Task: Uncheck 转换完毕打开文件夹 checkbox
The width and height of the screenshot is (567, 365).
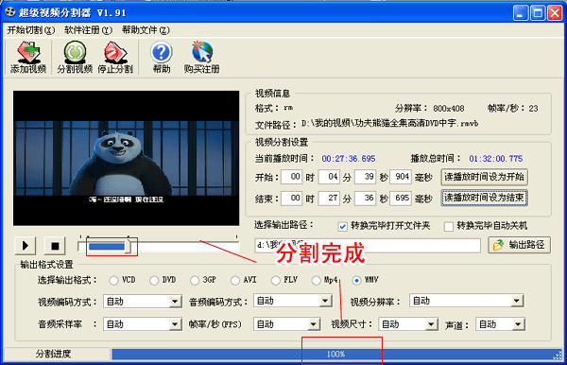Action: (342, 227)
